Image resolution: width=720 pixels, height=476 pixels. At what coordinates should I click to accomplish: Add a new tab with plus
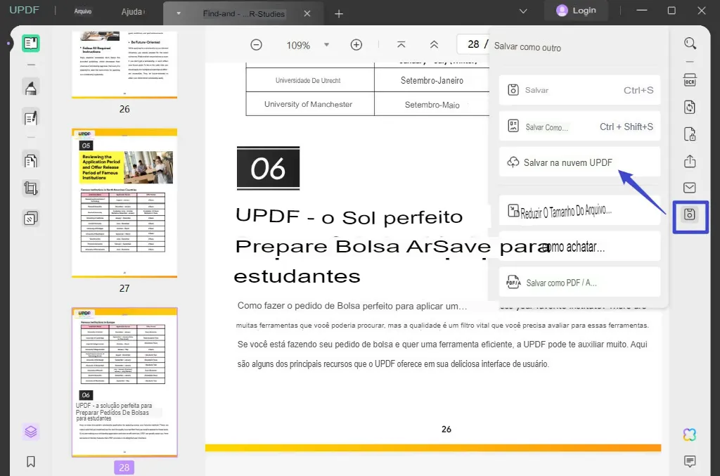pos(339,14)
